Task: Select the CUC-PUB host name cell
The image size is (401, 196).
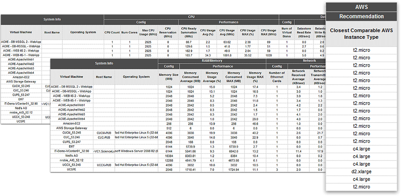Action: 104,137
